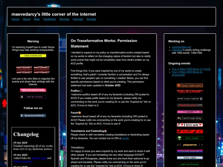The width and height of the screenshot is (223, 167).
Task: Open the 'fandom reads' changelog link
Action: click(39, 158)
